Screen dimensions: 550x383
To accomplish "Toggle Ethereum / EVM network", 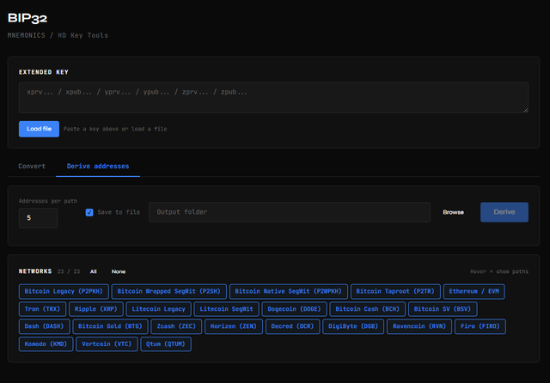I will (x=474, y=291).
